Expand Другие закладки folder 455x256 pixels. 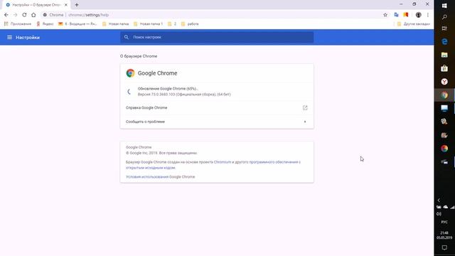[414, 23]
